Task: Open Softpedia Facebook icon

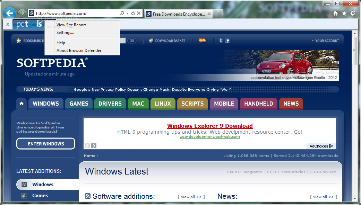Action: pyautogui.click(x=227, y=41)
